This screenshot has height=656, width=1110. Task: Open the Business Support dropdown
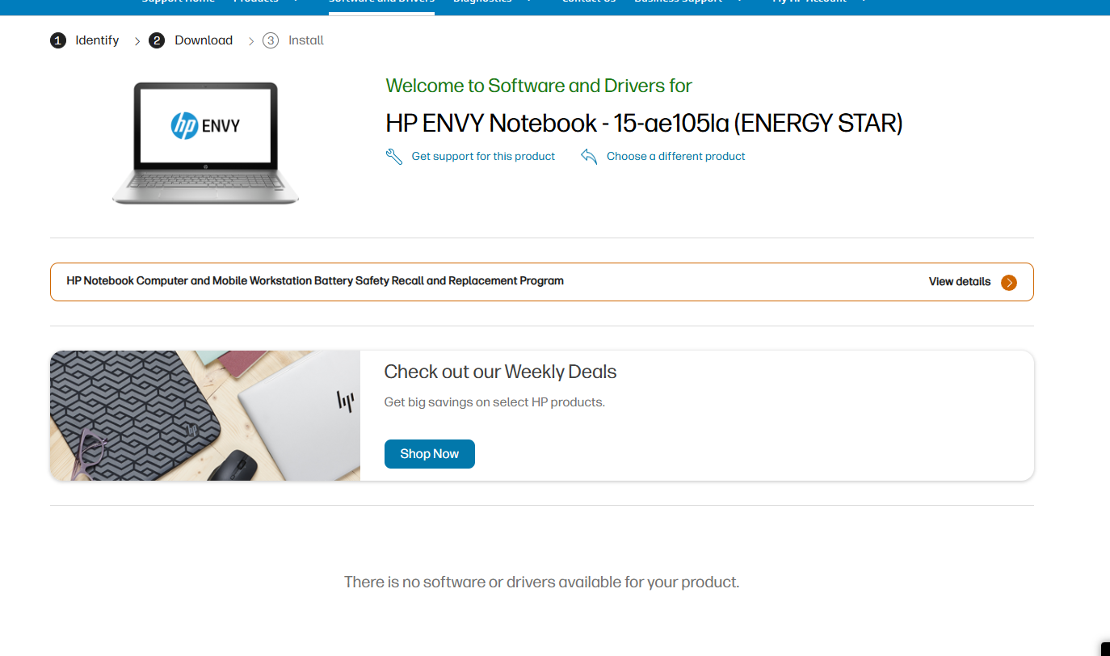pyautogui.click(x=679, y=2)
